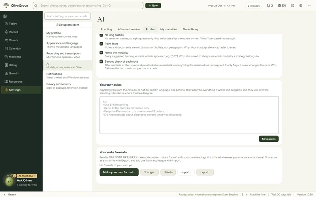
Task: Click the Wed 28 Oct date and time
Action: tap(221, 6)
